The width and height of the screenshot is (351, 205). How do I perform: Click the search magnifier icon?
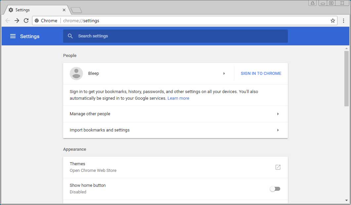click(x=70, y=36)
